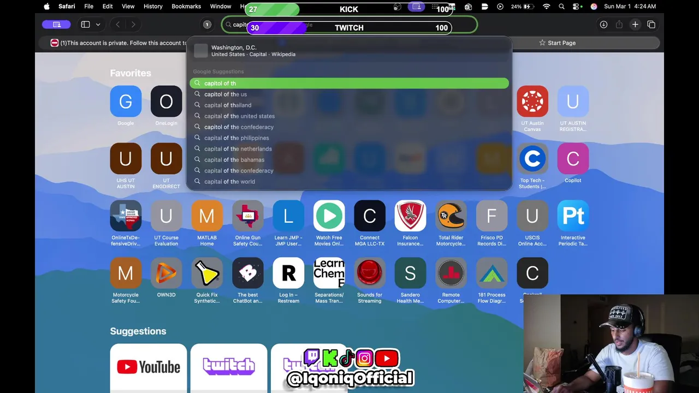The width and height of the screenshot is (699, 393).
Task: Open a new tab with plus button
Action: (635, 25)
